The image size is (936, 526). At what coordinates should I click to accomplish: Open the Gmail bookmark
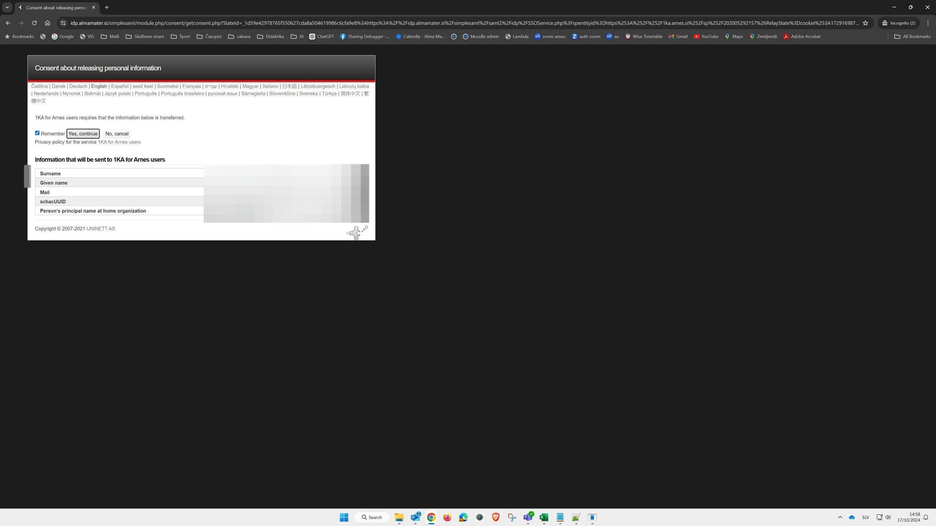click(x=678, y=37)
